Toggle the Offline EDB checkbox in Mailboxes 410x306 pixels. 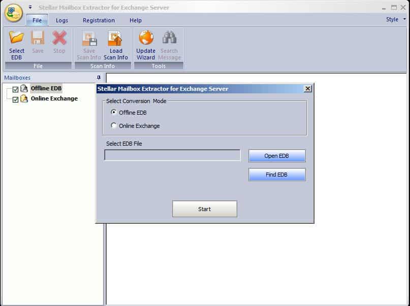[x=15, y=89]
